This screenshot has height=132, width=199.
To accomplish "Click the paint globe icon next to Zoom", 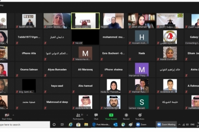I will [131, 125].
